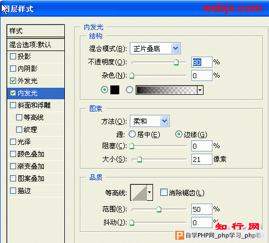The image size is (269, 243).
Task: Adjust the 抖动 jitter slider handle
Action: tap(131, 222)
